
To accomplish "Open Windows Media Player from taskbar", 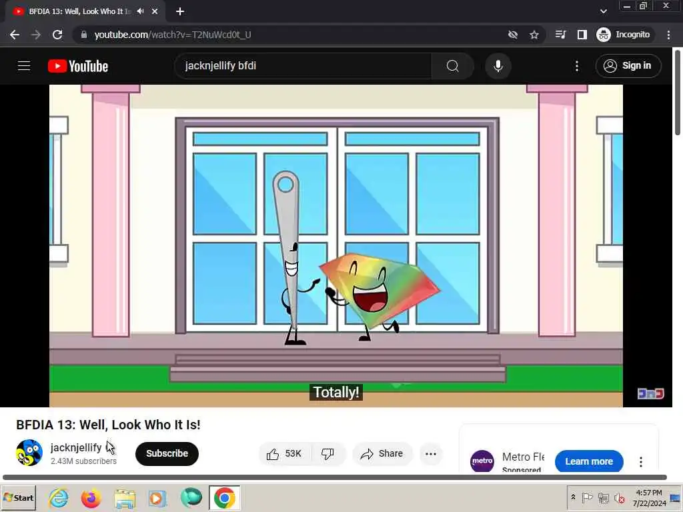I will pyautogui.click(x=157, y=498).
